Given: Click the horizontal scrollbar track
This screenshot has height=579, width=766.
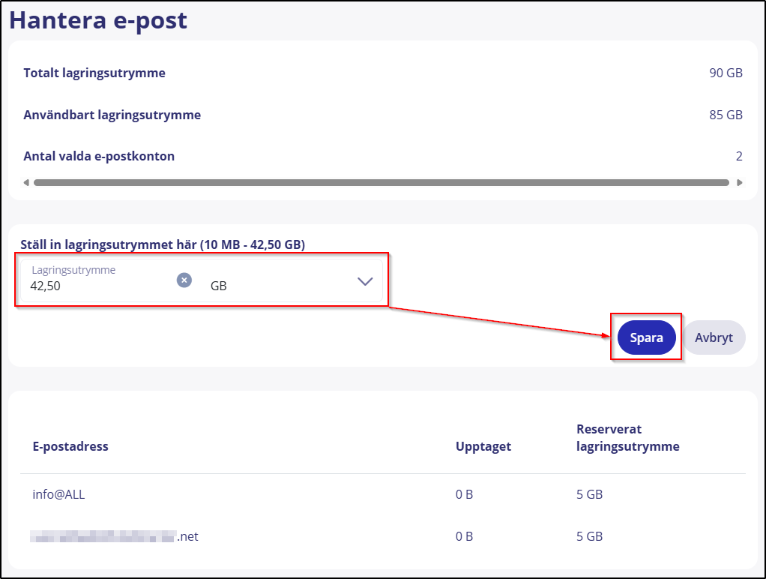Looking at the screenshot, I should tap(382, 182).
